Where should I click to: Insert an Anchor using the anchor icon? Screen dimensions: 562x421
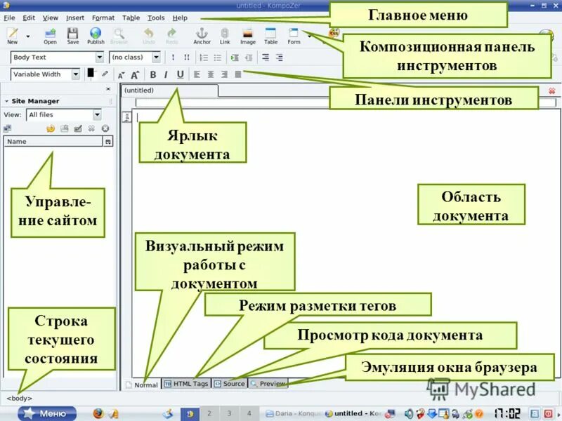coord(202,36)
